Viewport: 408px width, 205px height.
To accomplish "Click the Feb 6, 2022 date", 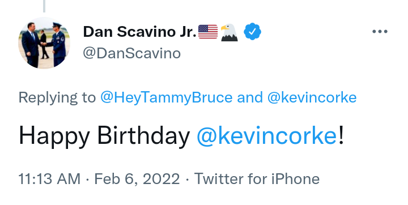I will [137, 179].
